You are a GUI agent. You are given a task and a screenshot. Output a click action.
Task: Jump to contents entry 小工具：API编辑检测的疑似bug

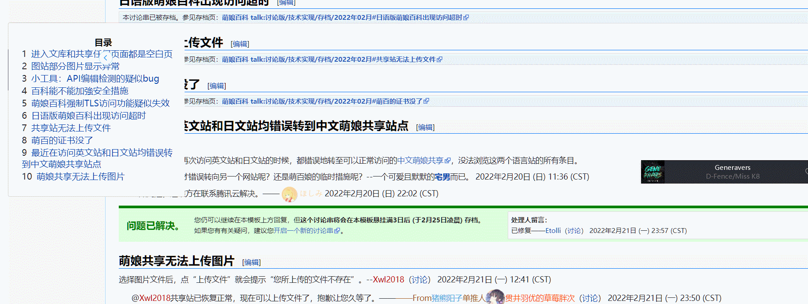click(95, 79)
